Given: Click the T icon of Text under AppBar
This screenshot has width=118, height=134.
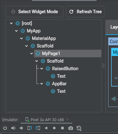Looking at the screenshot, I should coord(53,91).
